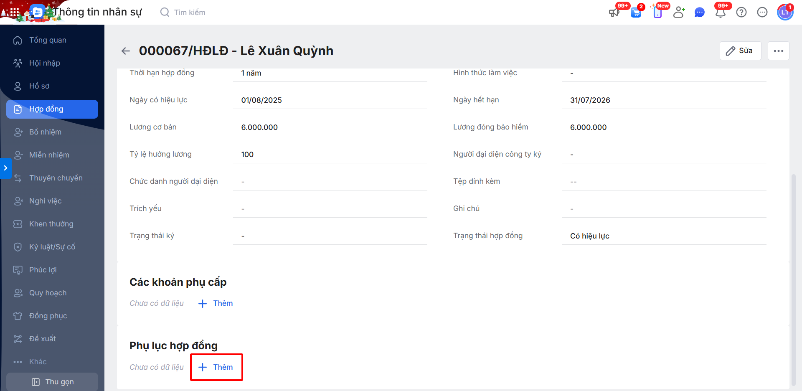Open the shopping cart icon
This screenshot has height=391, width=802.
click(x=636, y=13)
